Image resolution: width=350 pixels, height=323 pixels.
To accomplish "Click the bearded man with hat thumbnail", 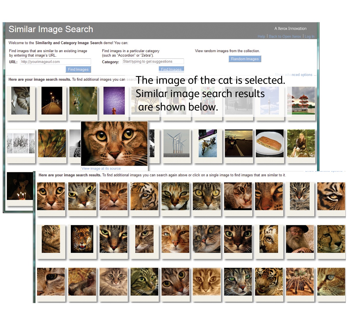I will pos(300,239).
